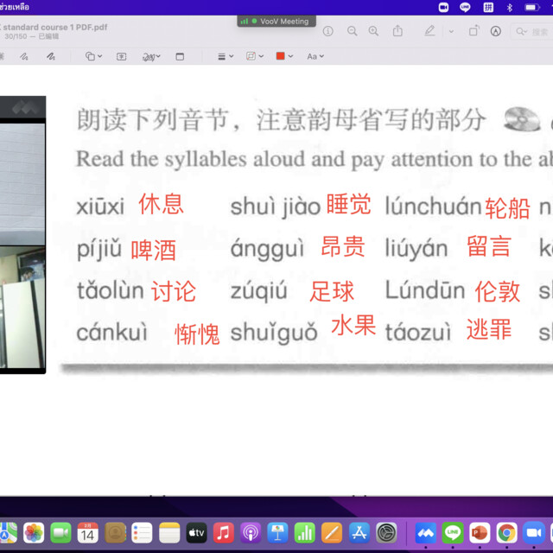Viewport: 553px width, 553px height.
Task: Open Numbers from the Dock
Action: click(305, 532)
